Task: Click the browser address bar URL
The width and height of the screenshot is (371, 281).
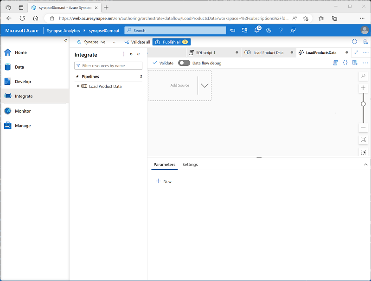Action: [x=173, y=18]
